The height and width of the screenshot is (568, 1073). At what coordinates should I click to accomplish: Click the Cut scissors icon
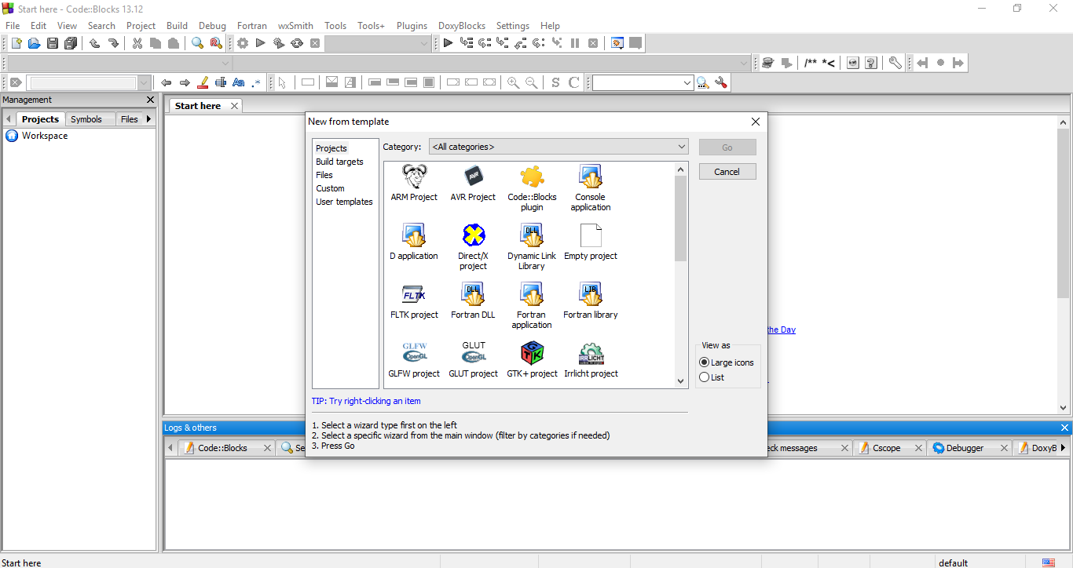(x=137, y=43)
